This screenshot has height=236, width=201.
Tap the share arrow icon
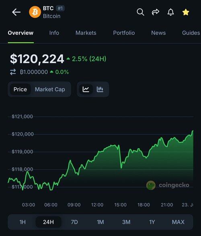[156, 12]
